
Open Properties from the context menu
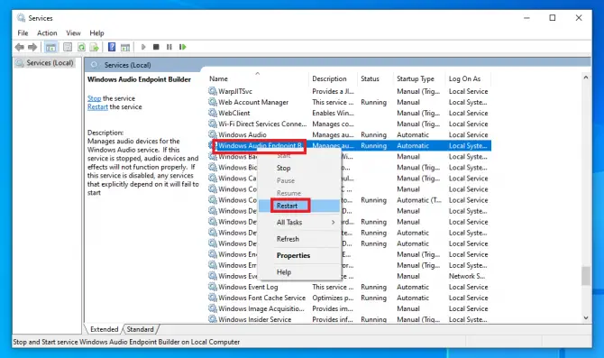tap(299, 255)
